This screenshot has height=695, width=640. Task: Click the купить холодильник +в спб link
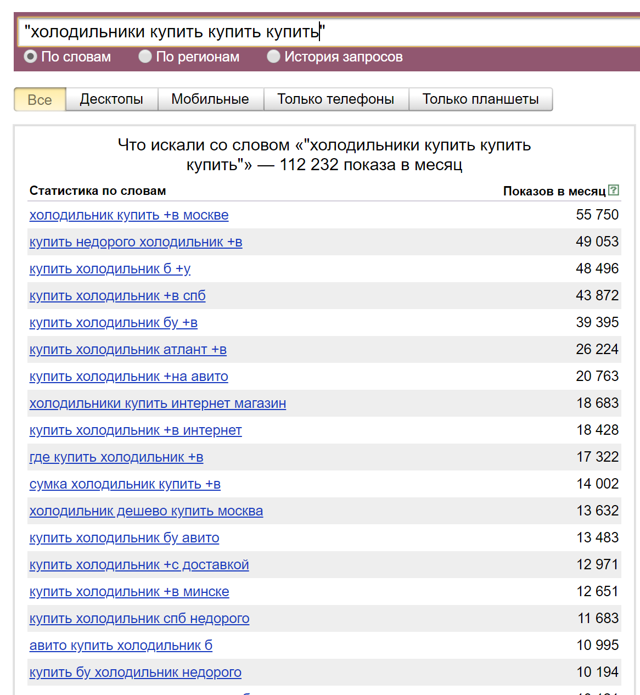tap(117, 296)
